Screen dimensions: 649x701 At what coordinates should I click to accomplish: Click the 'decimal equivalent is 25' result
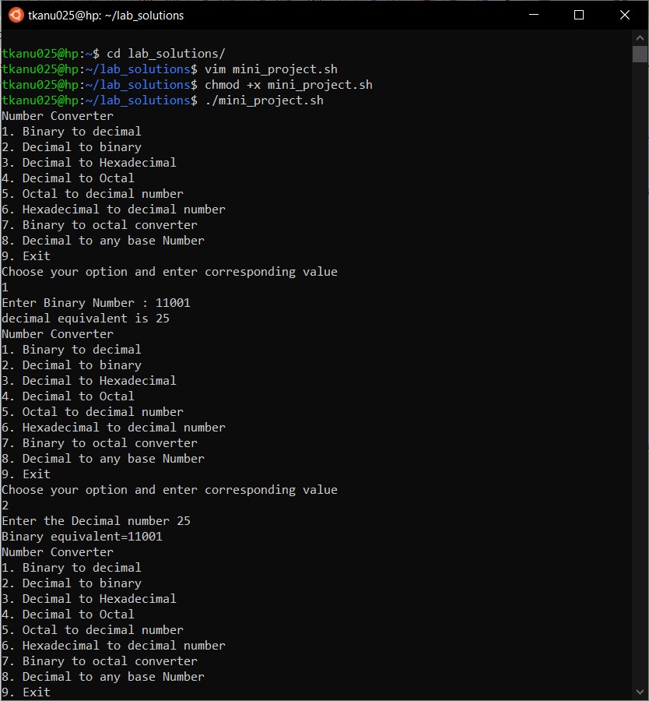[85, 318]
